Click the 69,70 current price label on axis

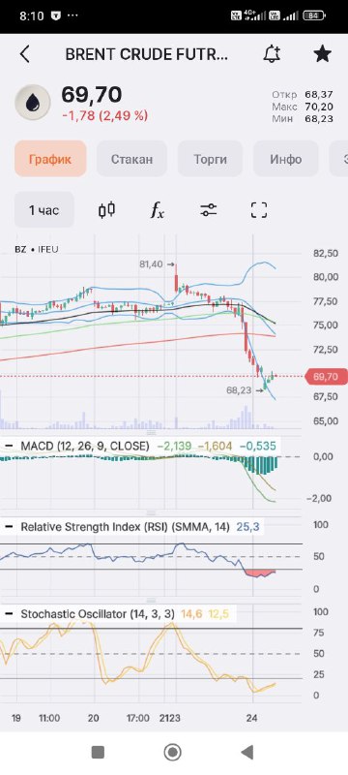coord(327,377)
